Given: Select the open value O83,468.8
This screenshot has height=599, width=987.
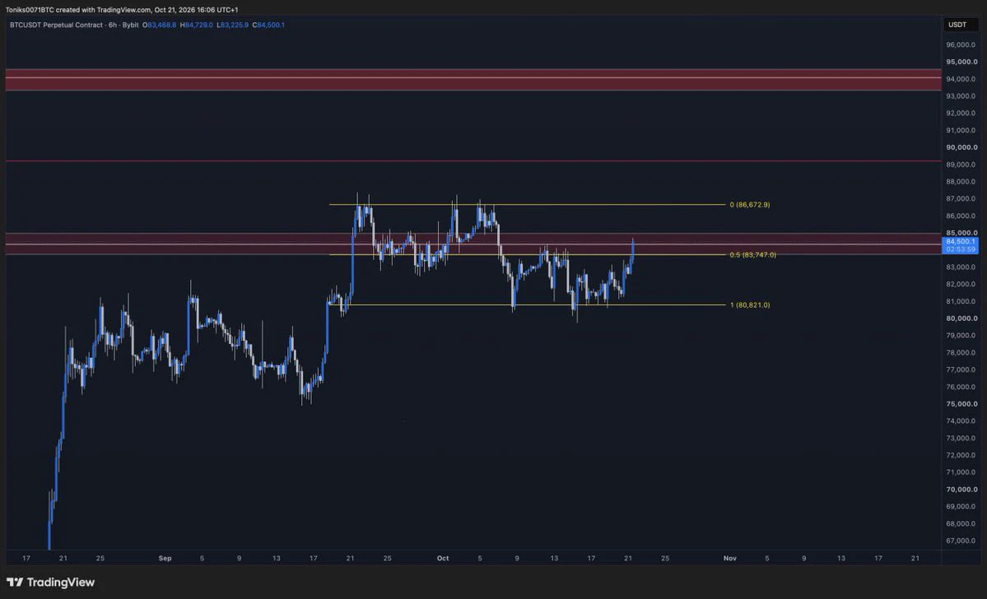Looking at the screenshot, I should point(159,26).
